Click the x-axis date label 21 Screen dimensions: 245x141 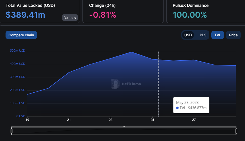click(69, 120)
